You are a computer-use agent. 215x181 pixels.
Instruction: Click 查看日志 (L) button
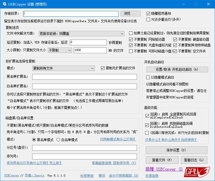tap(194, 160)
